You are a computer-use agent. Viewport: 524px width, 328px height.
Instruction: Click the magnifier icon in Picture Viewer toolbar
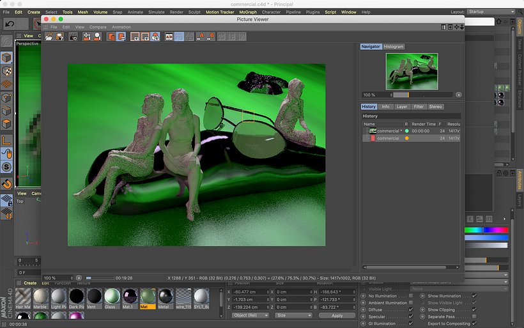click(97, 37)
